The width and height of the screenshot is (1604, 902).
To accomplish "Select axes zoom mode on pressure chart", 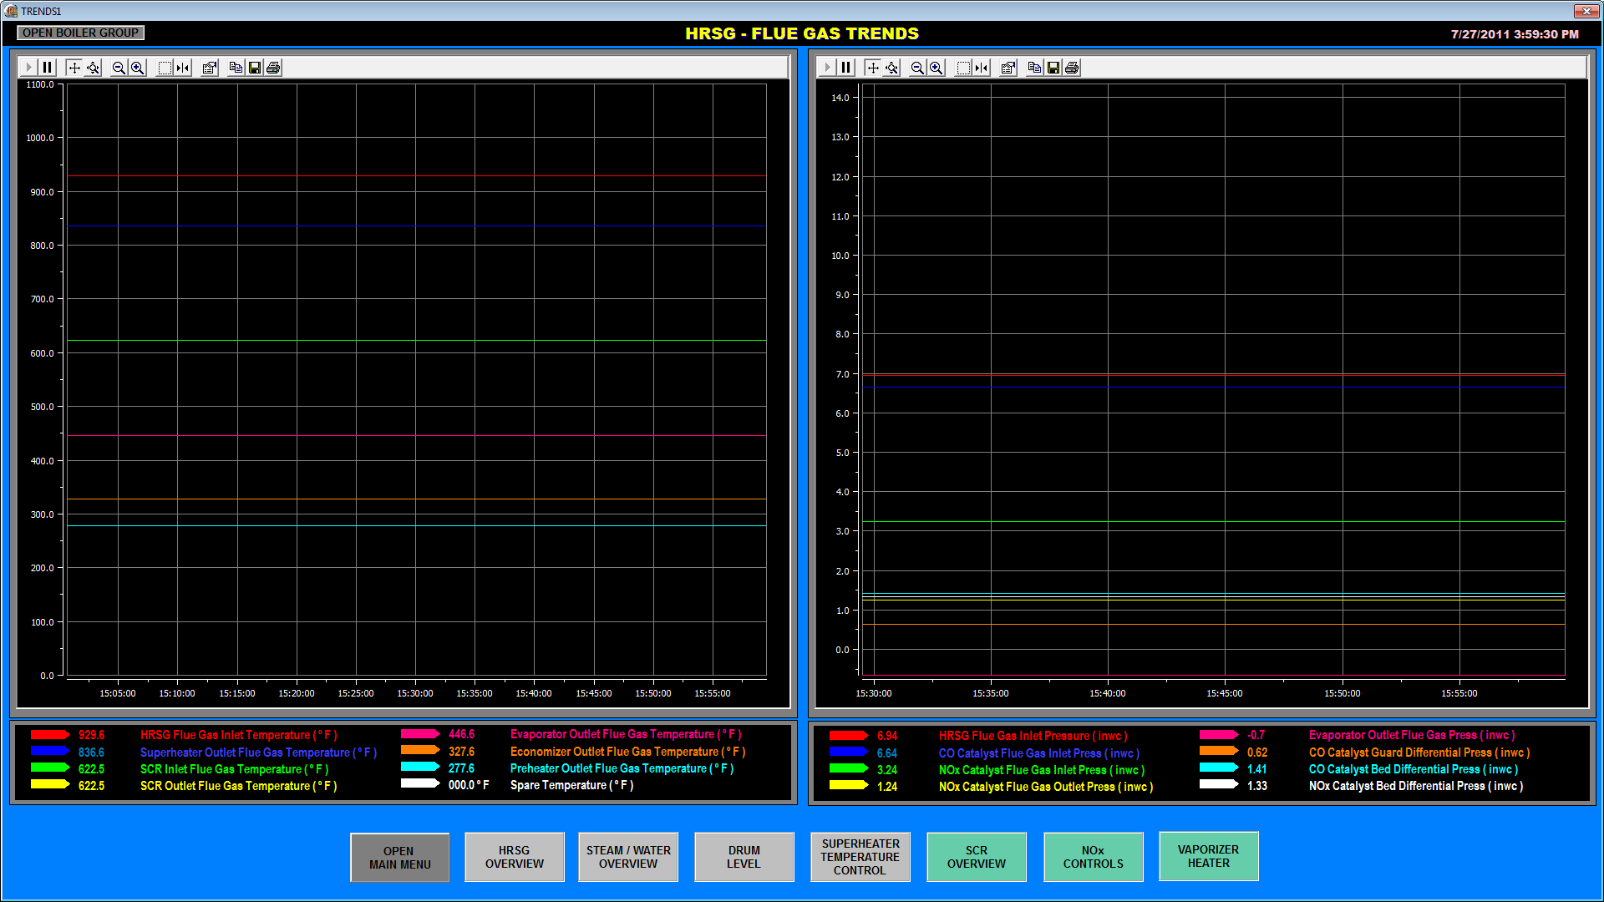I will 892,68.
